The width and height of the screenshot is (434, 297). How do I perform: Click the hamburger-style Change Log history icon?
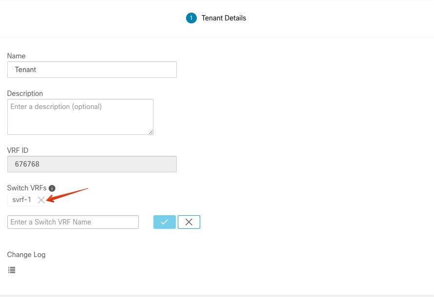coord(12,270)
